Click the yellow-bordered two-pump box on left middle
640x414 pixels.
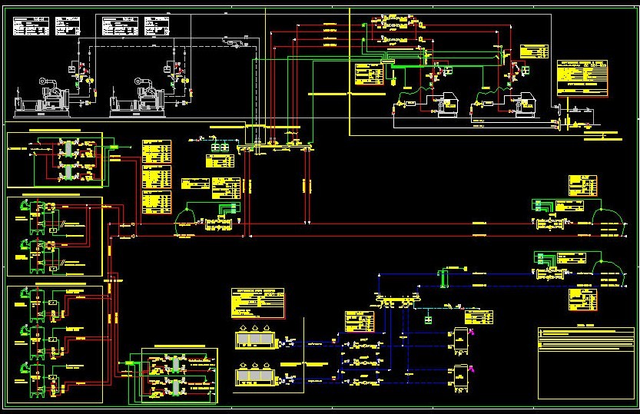click(55, 237)
